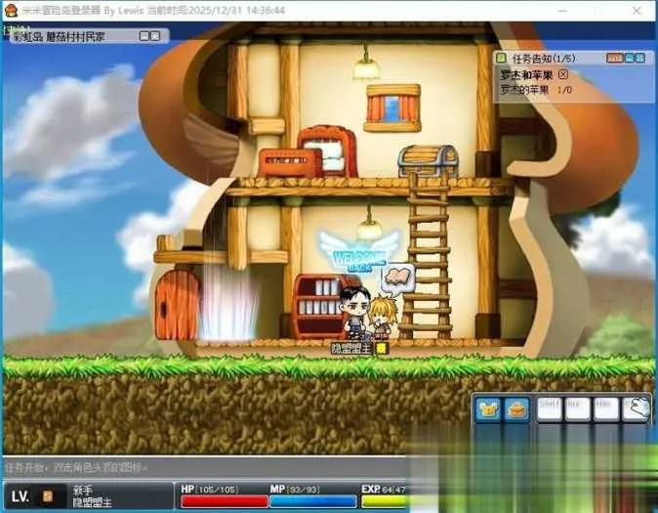Click the Shift quickslot key
658x513 pixels.
click(550, 408)
